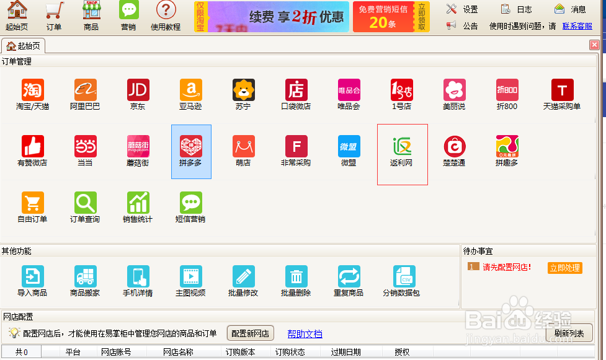Open the 萌店 icon

click(x=244, y=151)
